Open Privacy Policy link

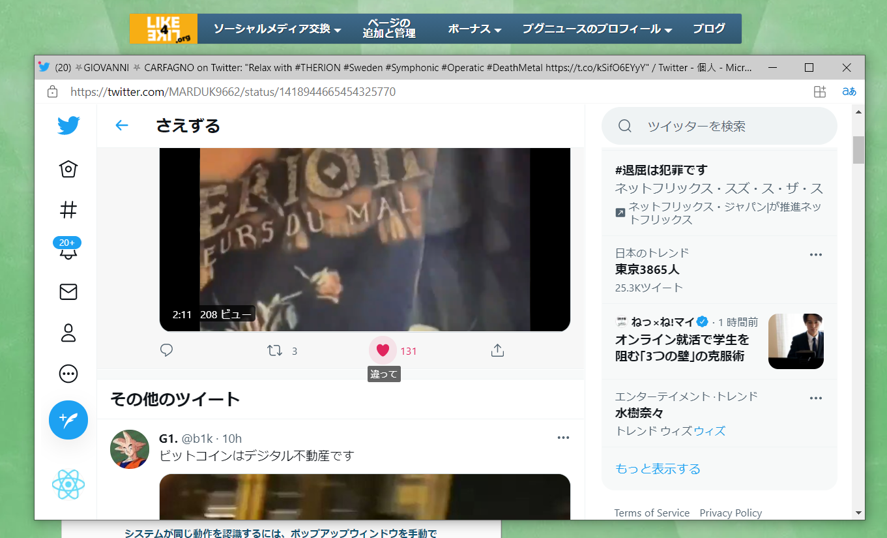[x=731, y=513]
